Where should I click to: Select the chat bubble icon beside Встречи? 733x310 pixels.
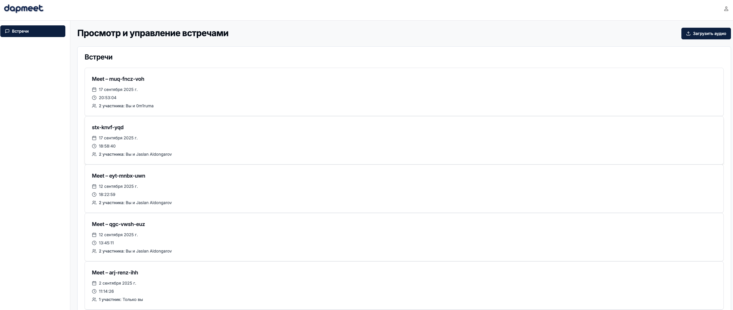(8, 31)
